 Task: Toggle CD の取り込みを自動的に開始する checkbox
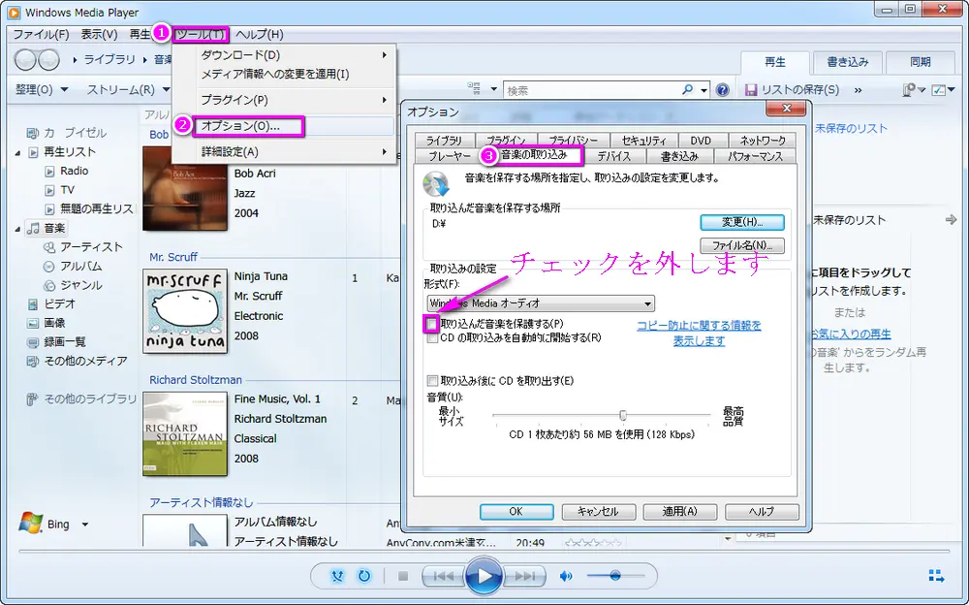pos(432,337)
